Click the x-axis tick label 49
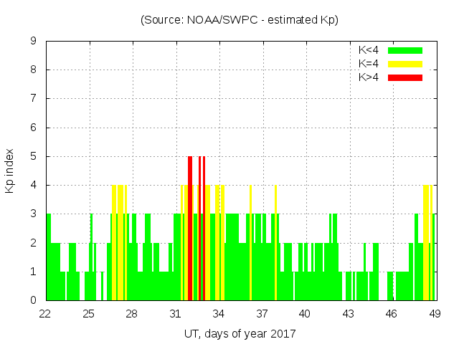 pos(435,314)
